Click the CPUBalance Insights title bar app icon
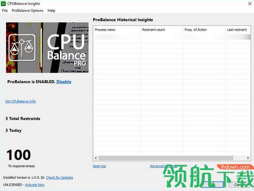254x191 pixels. (3, 4)
